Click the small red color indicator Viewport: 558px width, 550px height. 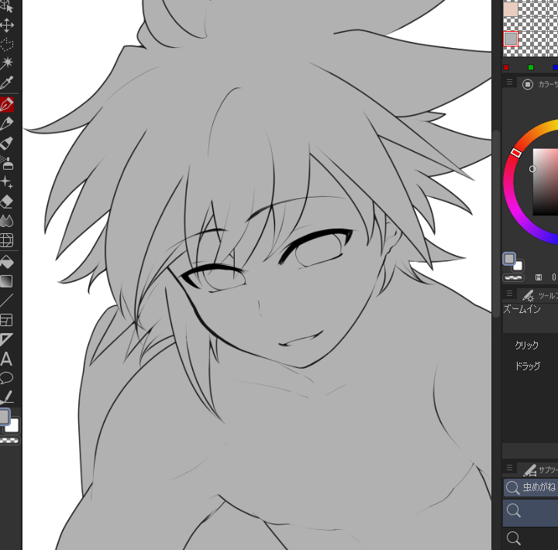click(506, 67)
